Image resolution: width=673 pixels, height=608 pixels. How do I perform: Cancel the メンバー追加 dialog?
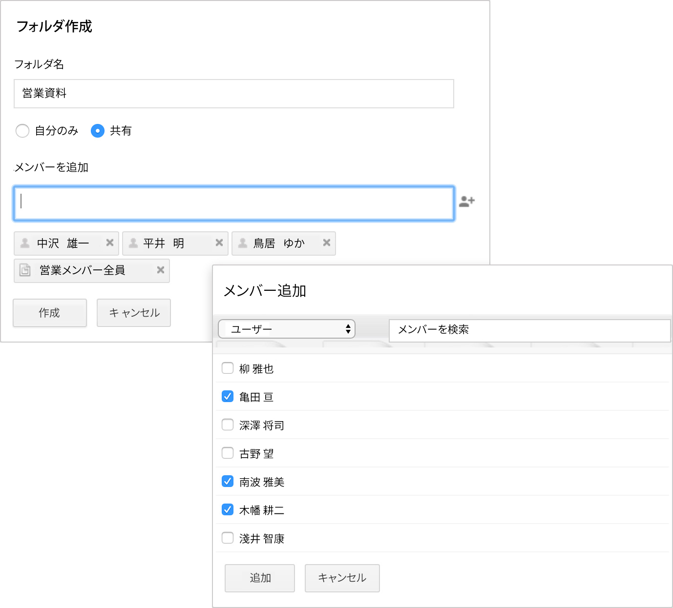pyautogui.click(x=342, y=578)
